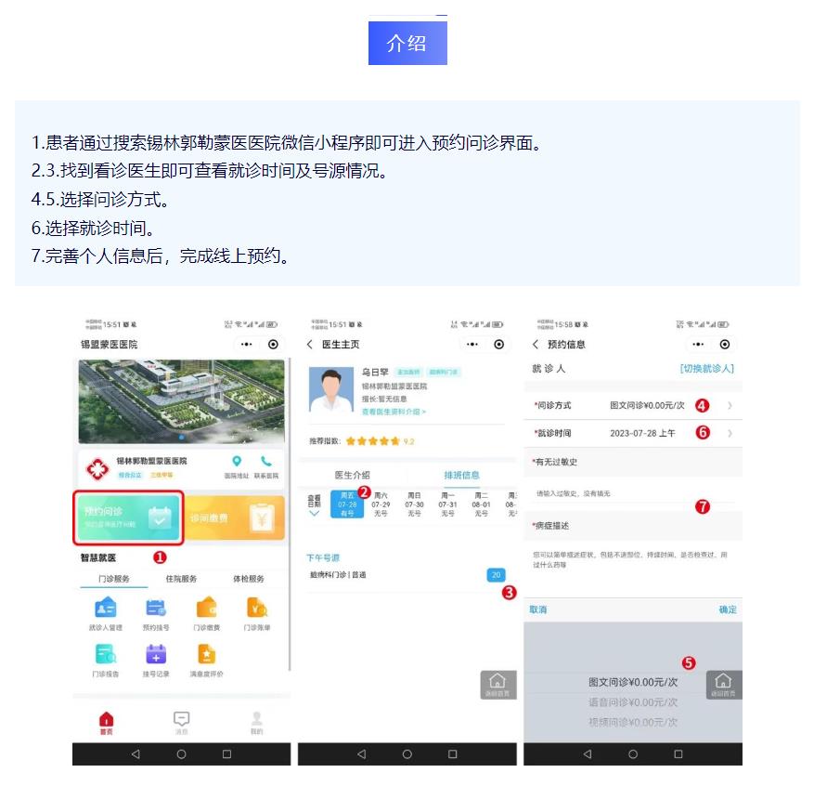Expand the 查看日期 date chevron
Image resolution: width=814 pixels, height=799 pixels.
point(314,513)
